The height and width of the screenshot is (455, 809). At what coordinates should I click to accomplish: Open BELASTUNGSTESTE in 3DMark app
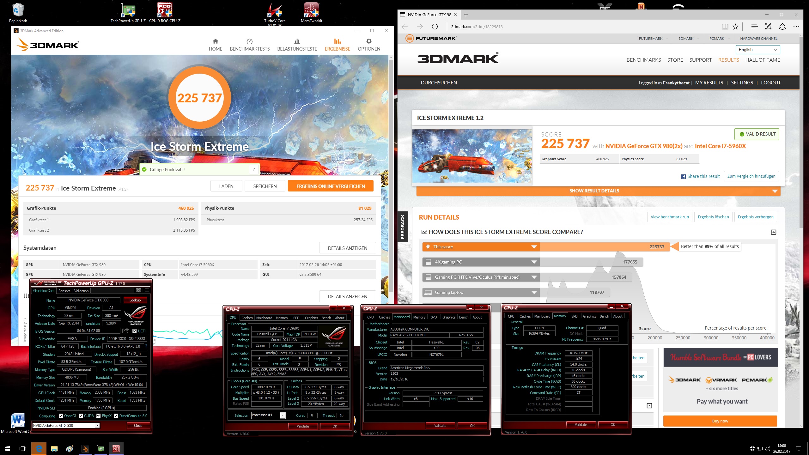click(297, 45)
